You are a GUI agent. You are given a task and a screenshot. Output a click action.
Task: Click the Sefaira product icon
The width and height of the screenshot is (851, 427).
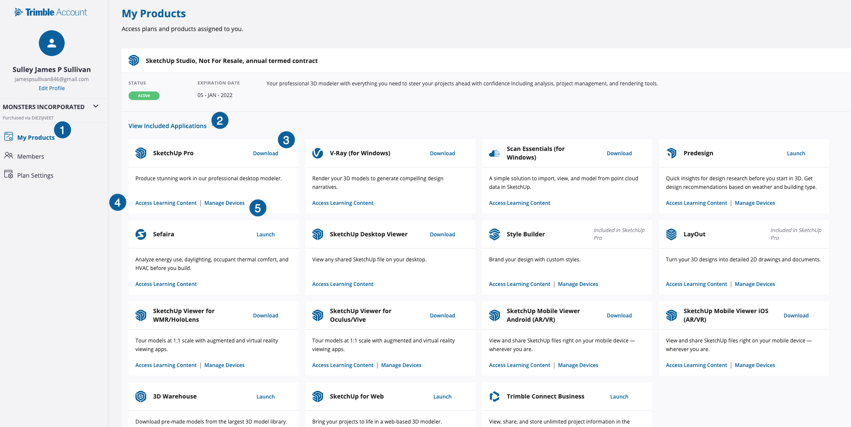pos(141,234)
